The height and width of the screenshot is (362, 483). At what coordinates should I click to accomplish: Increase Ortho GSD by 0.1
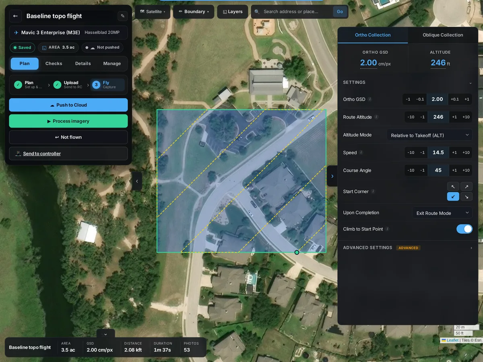[x=454, y=99]
